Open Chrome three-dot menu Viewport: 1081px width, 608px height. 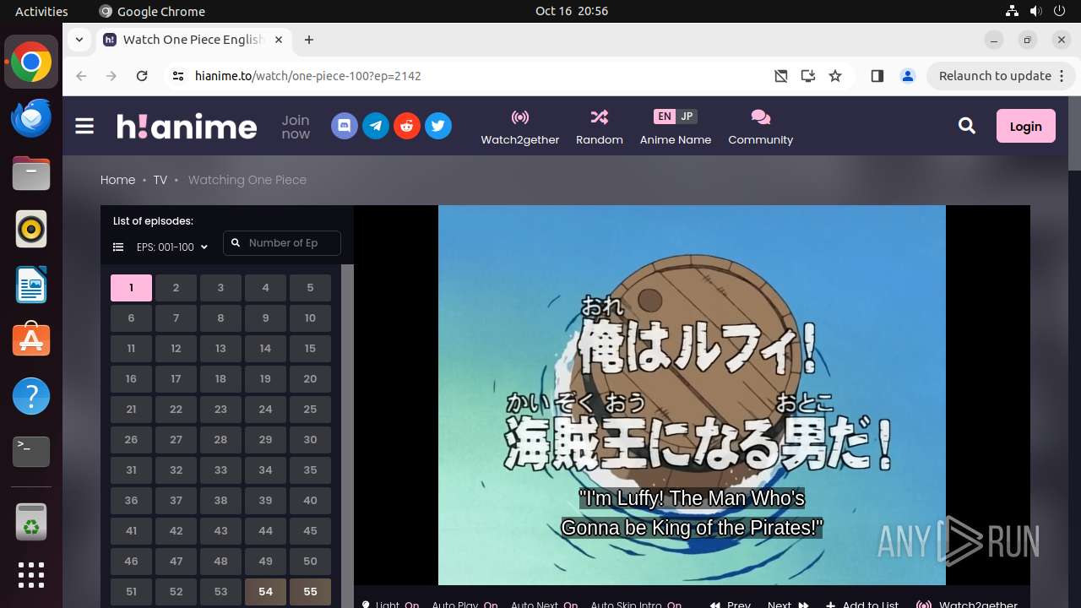(1063, 76)
